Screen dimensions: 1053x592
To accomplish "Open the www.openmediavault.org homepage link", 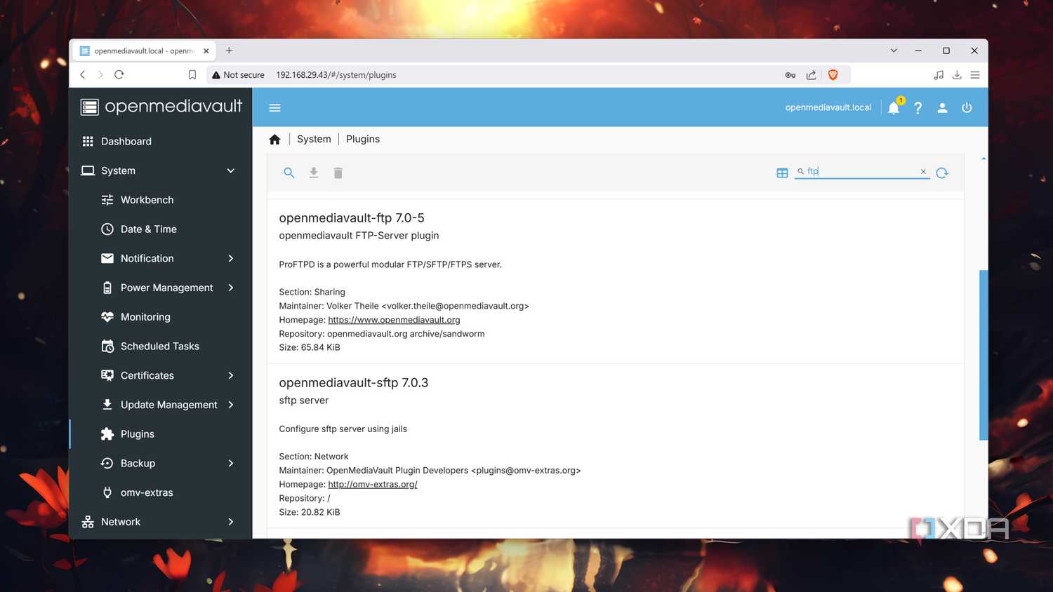I will click(x=394, y=320).
